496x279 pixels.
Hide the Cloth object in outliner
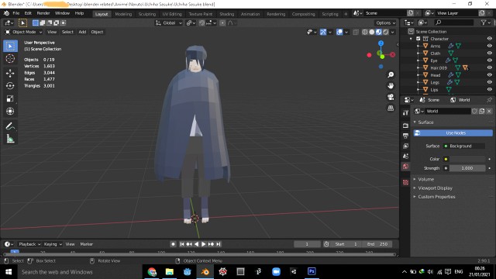pyautogui.click(x=489, y=53)
